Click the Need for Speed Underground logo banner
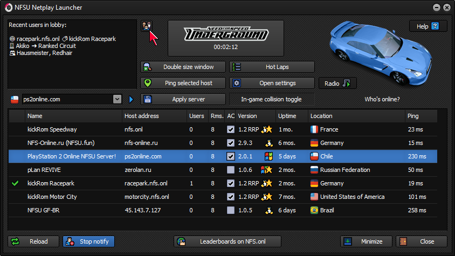The width and height of the screenshot is (455, 256). coord(226,38)
